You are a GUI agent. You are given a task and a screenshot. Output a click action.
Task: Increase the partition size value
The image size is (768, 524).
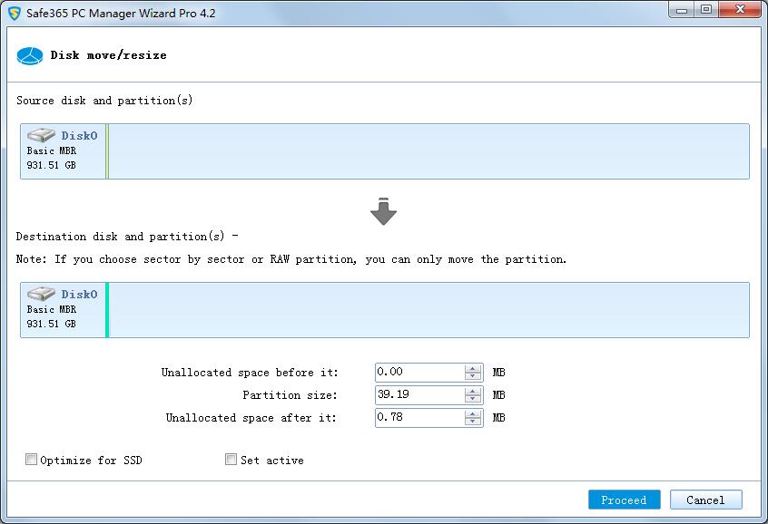tap(473, 391)
